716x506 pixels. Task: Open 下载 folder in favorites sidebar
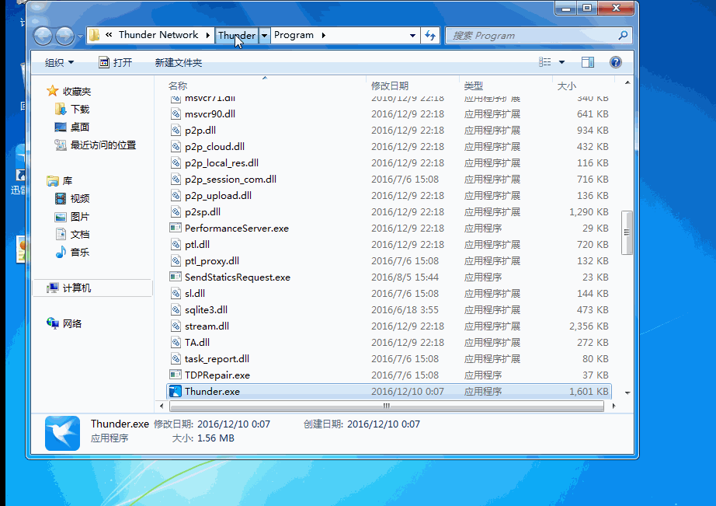point(80,110)
